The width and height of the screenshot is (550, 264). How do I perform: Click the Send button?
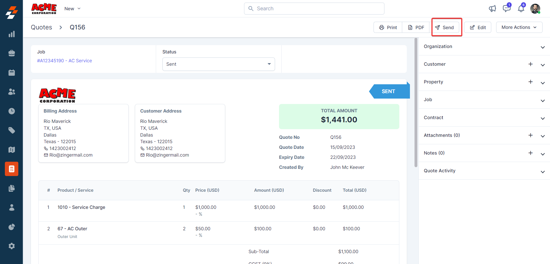click(x=445, y=27)
